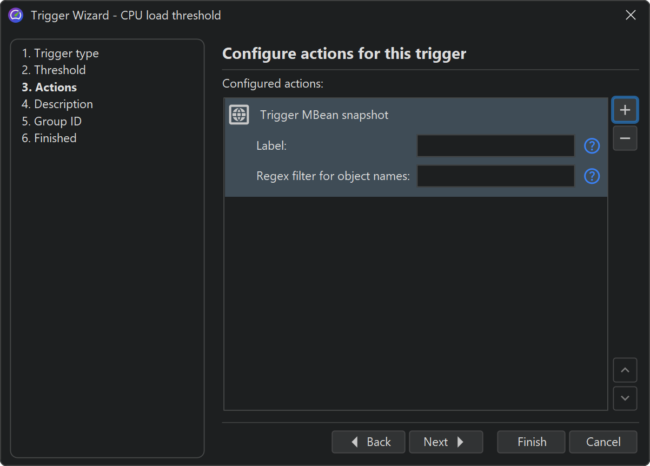Jump to the Description step
This screenshot has height=466, width=650.
coord(57,104)
